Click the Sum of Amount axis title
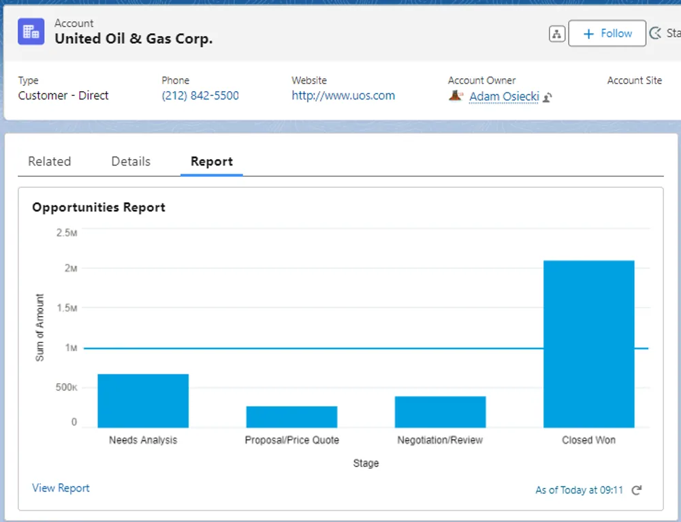681x522 pixels. [x=39, y=327]
